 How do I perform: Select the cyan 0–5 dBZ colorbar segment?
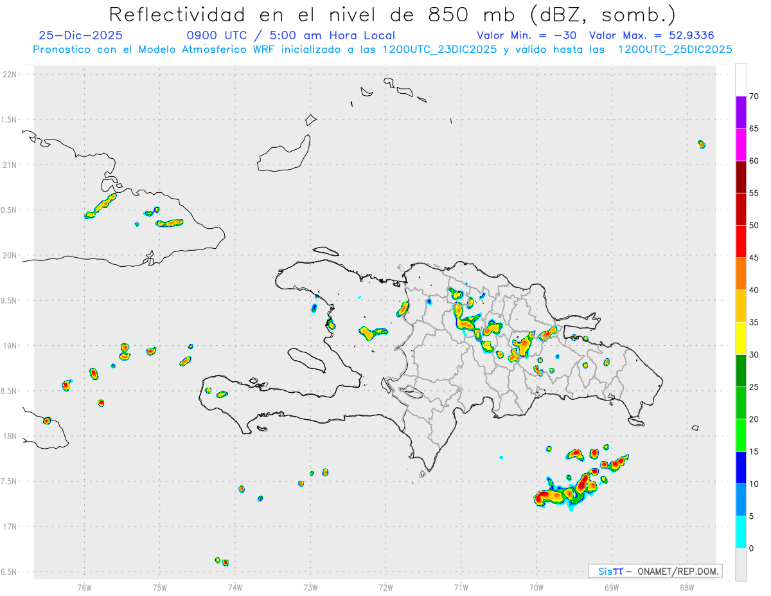(x=741, y=532)
